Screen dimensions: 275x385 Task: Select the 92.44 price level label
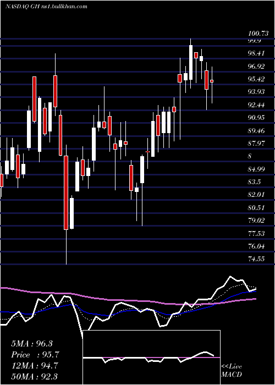(x=256, y=105)
